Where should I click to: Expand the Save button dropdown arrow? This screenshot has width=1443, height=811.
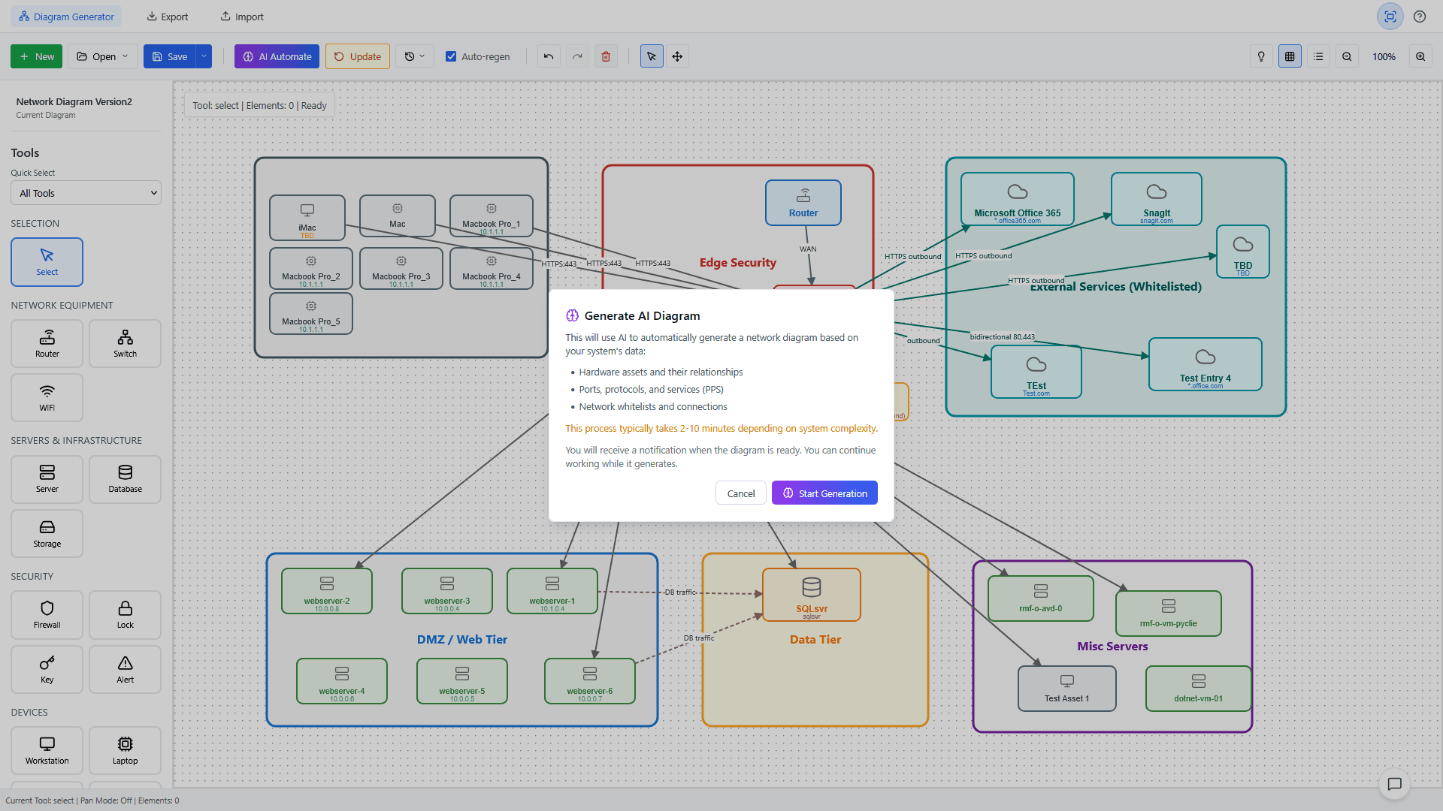[203, 56]
